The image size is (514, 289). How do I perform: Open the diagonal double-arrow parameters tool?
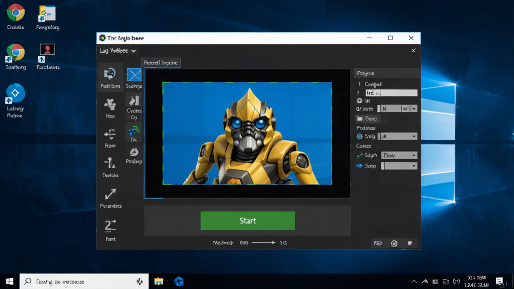pyautogui.click(x=110, y=194)
